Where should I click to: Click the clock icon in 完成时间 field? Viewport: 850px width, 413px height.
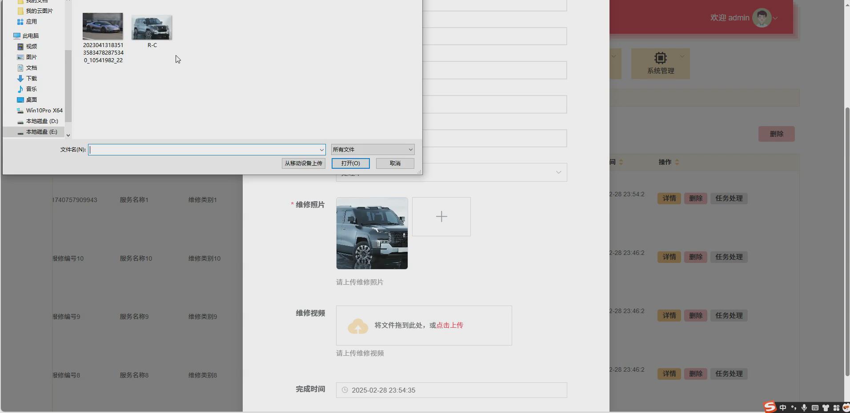pyautogui.click(x=345, y=390)
